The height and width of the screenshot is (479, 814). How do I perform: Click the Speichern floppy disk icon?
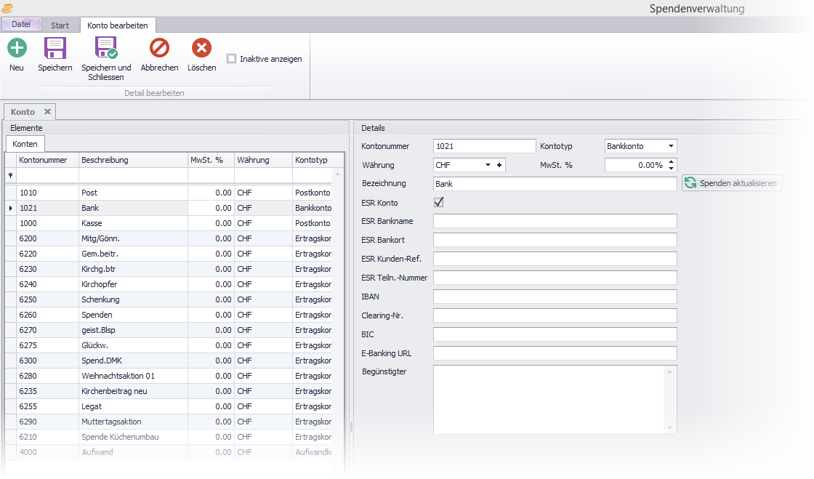pos(55,49)
